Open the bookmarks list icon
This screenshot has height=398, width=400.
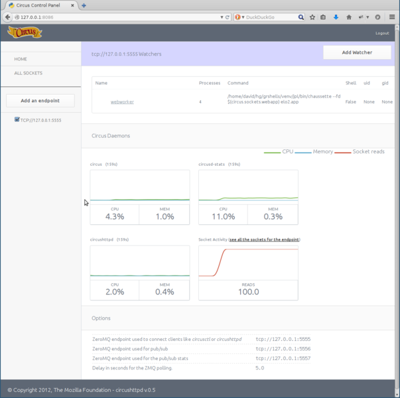pyautogui.click(x=323, y=17)
